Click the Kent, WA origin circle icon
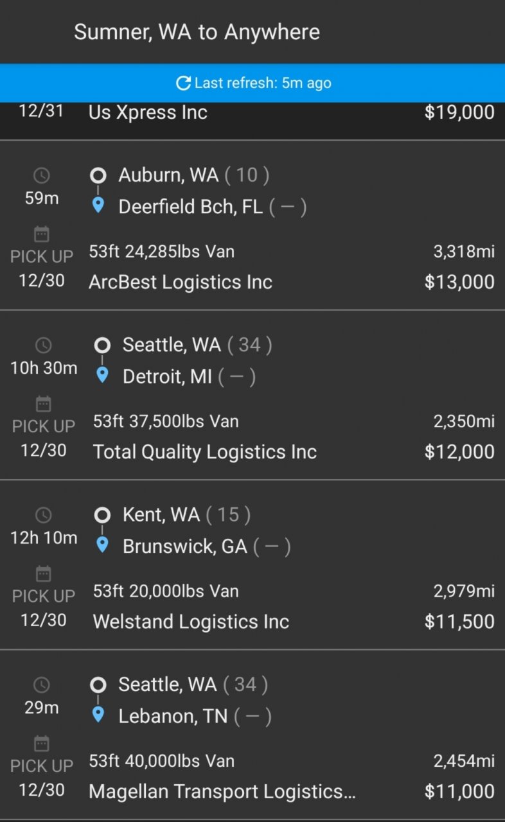 click(x=102, y=514)
